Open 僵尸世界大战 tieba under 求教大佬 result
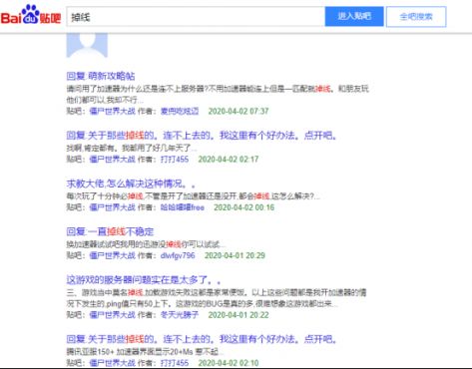Screen dimensions: 472x369 (113, 207)
